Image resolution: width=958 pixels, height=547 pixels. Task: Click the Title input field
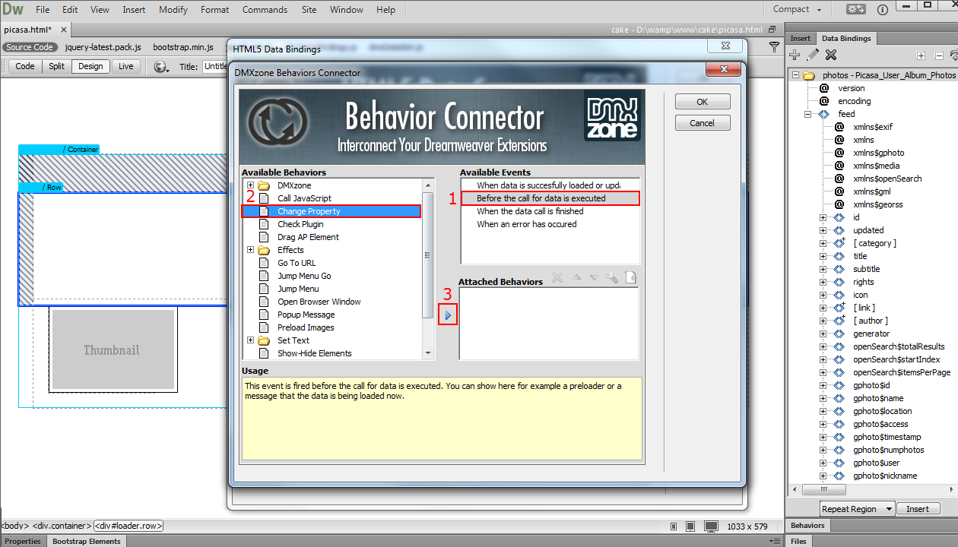click(x=215, y=67)
